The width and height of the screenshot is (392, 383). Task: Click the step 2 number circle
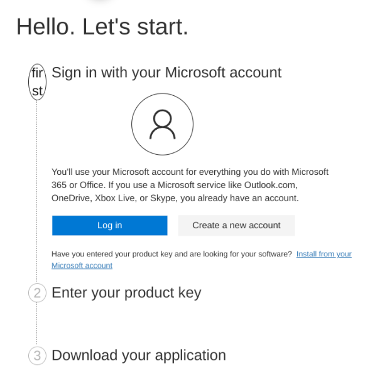click(37, 293)
